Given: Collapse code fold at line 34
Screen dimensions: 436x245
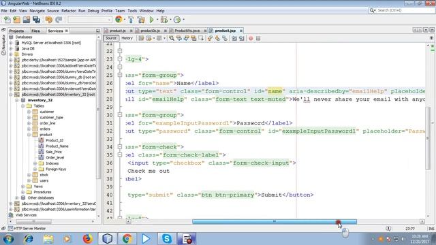Looking at the screenshot, I should (120, 147).
